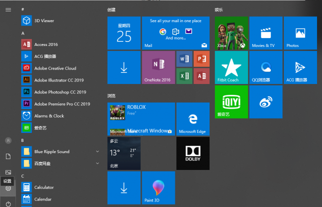Open the Movies & TV tile
Screen dimensions: 322x207
tap(266, 33)
